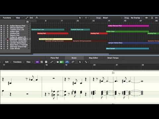Image resolution: width=159 pixels, height=119 pixels.
Task: Select the blue Upright Ballad Bass region
Action: (x=133, y=43)
